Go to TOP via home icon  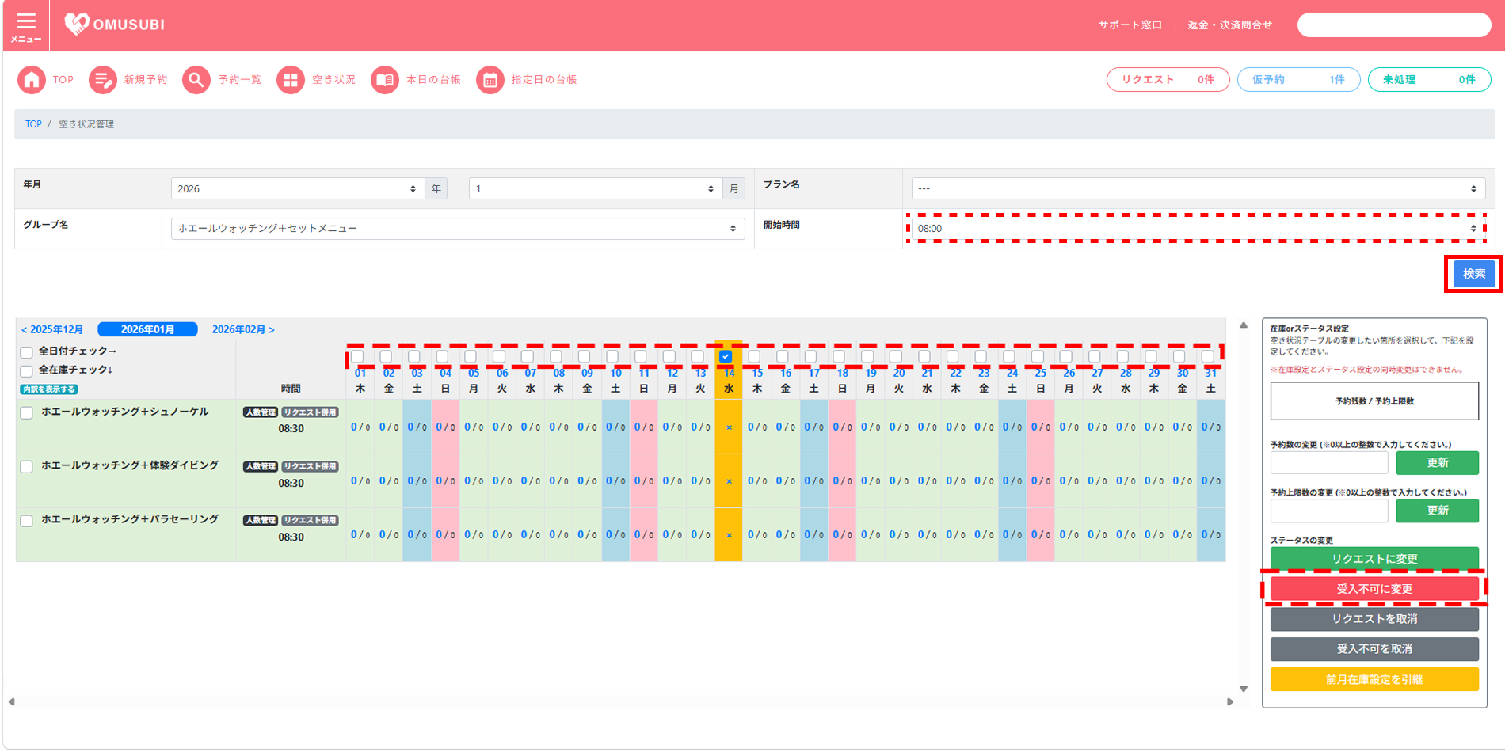click(32, 80)
